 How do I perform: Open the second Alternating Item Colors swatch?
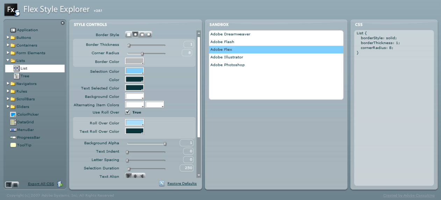pyautogui.click(x=155, y=105)
